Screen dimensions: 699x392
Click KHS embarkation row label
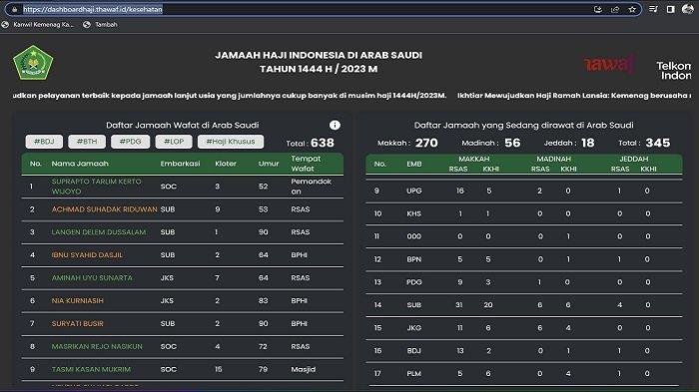tap(414, 213)
